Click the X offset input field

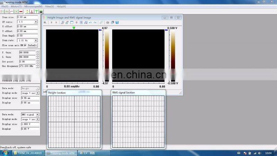27,26
